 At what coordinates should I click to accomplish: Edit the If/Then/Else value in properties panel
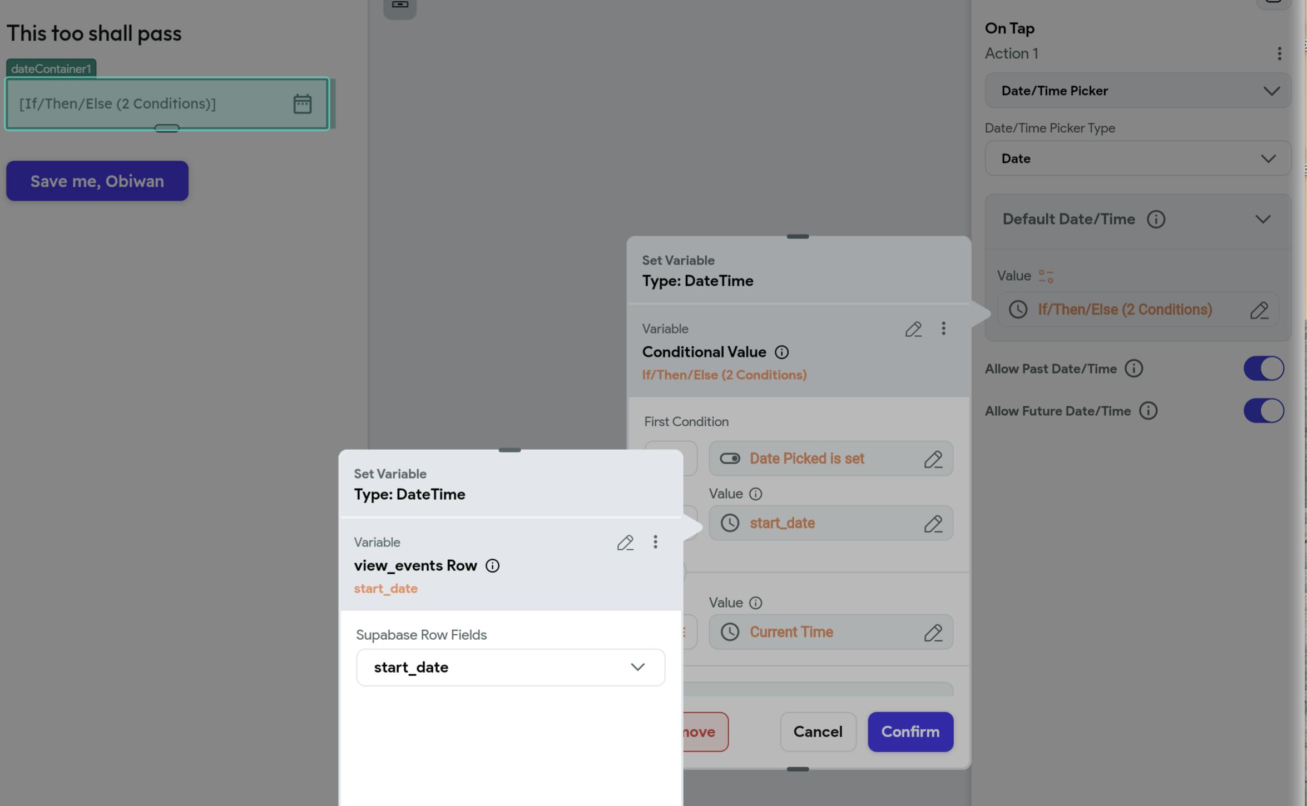click(1259, 310)
